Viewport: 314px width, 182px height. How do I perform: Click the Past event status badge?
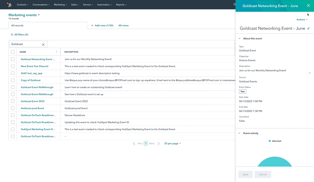243,92
